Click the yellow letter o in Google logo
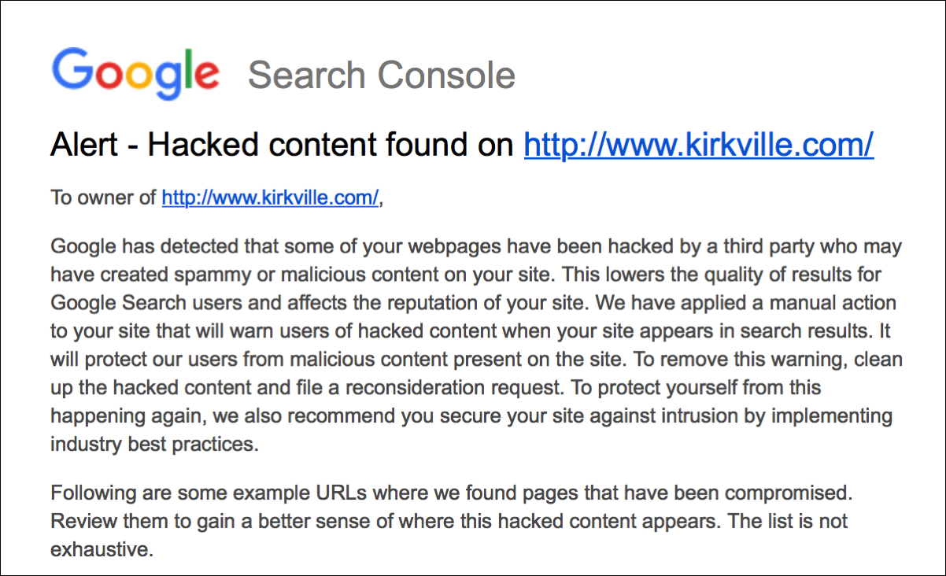946x576 pixels. [x=139, y=76]
